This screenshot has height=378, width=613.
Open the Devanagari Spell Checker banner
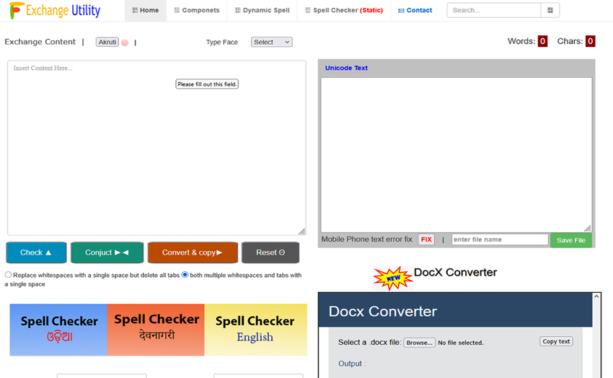(x=156, y=329)
